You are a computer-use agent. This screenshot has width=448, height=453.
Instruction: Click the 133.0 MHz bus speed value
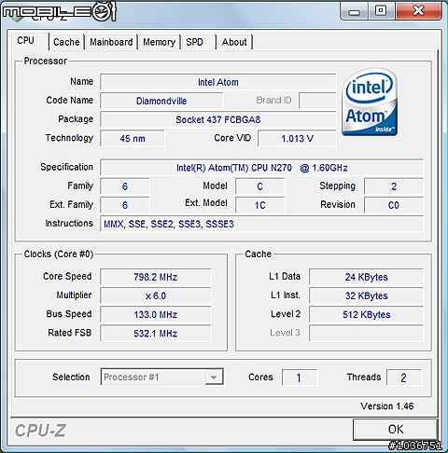click(x=156, y=314)
